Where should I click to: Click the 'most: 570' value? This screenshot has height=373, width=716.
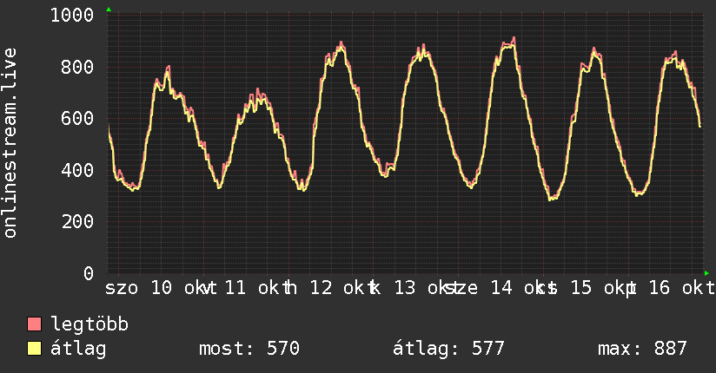coord(249,349)
